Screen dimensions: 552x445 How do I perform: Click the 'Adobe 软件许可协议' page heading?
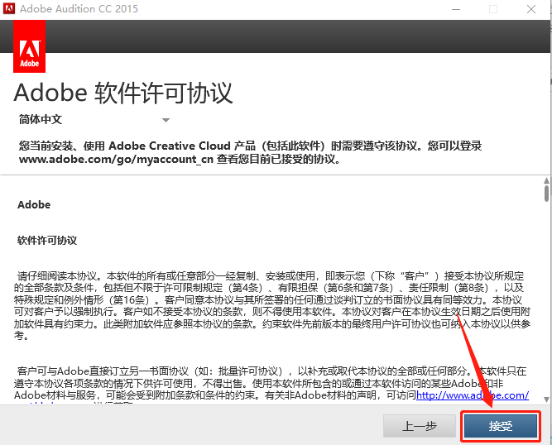pyautogui.click(x=123, y=93)
